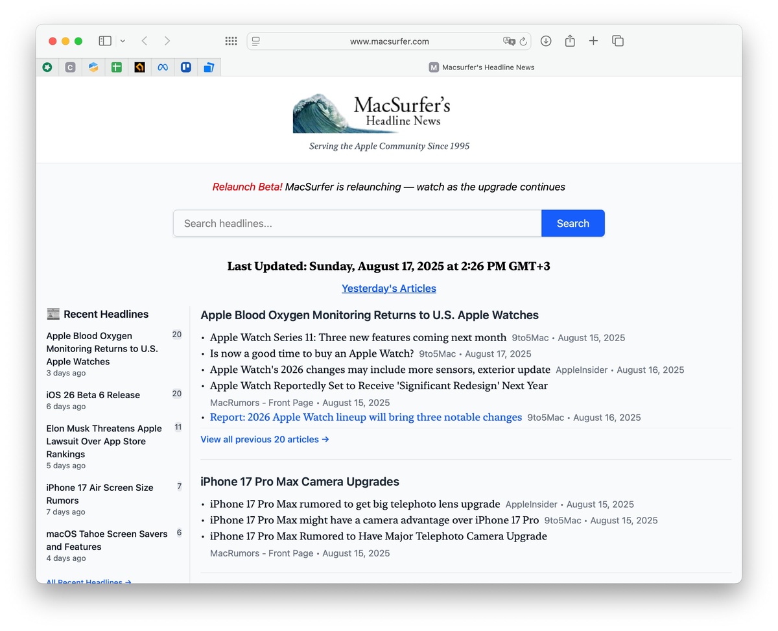
Task: Open article iPhone 17 Pro Max rumored big telephoto
Action: pyautogui.click(x=355, y=504)
